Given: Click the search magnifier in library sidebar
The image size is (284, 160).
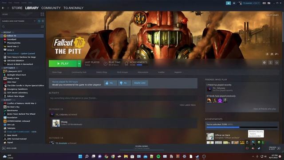Looking at the screenshot, I should 4,27.
